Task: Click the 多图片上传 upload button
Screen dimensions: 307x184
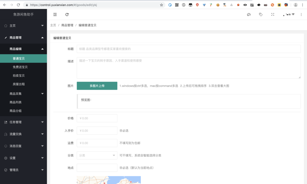Action: pos(97,86)
